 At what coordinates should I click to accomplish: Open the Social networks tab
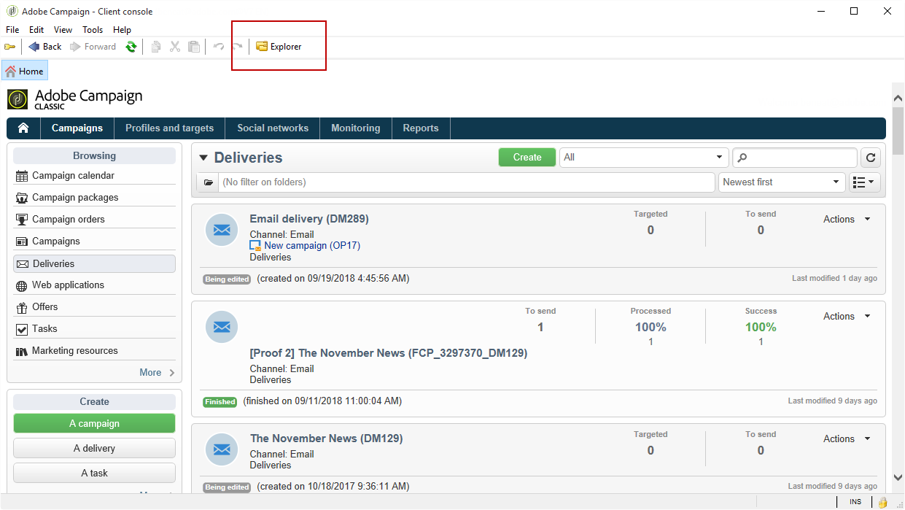pyautogui.click(x=273, y=128)
